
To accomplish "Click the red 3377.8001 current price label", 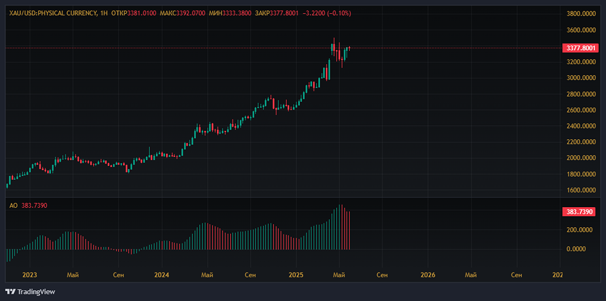I will [579, 48].
